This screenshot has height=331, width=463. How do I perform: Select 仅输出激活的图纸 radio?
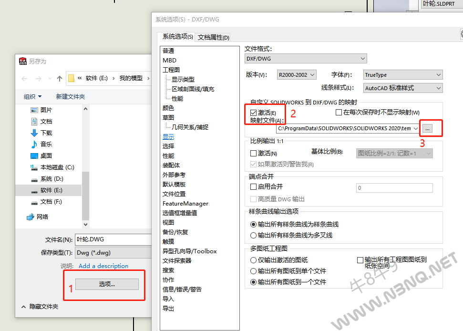pyautogui.click(x=253, y=260)
